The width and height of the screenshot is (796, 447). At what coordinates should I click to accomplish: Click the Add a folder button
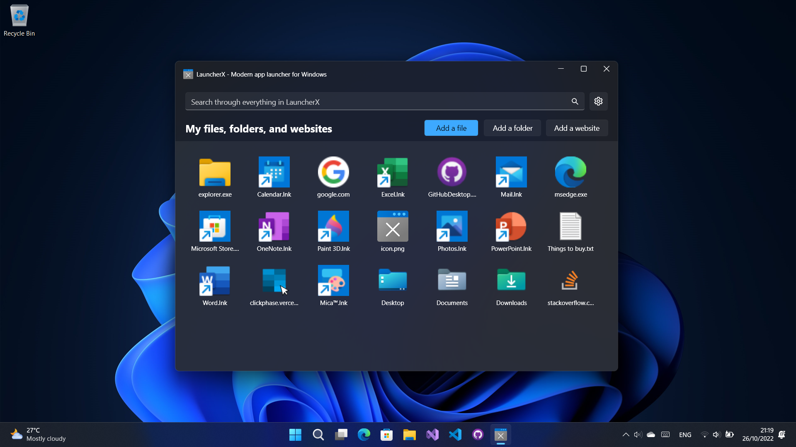pos(512,128)
